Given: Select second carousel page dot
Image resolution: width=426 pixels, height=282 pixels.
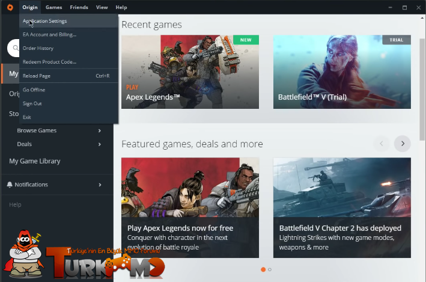Looking at the screenshot, I should pos(270,269).
